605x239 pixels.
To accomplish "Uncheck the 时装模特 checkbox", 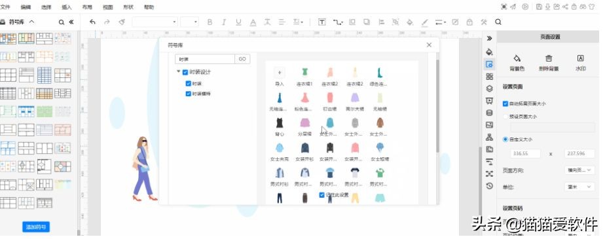I will click(x=189, y=94).
